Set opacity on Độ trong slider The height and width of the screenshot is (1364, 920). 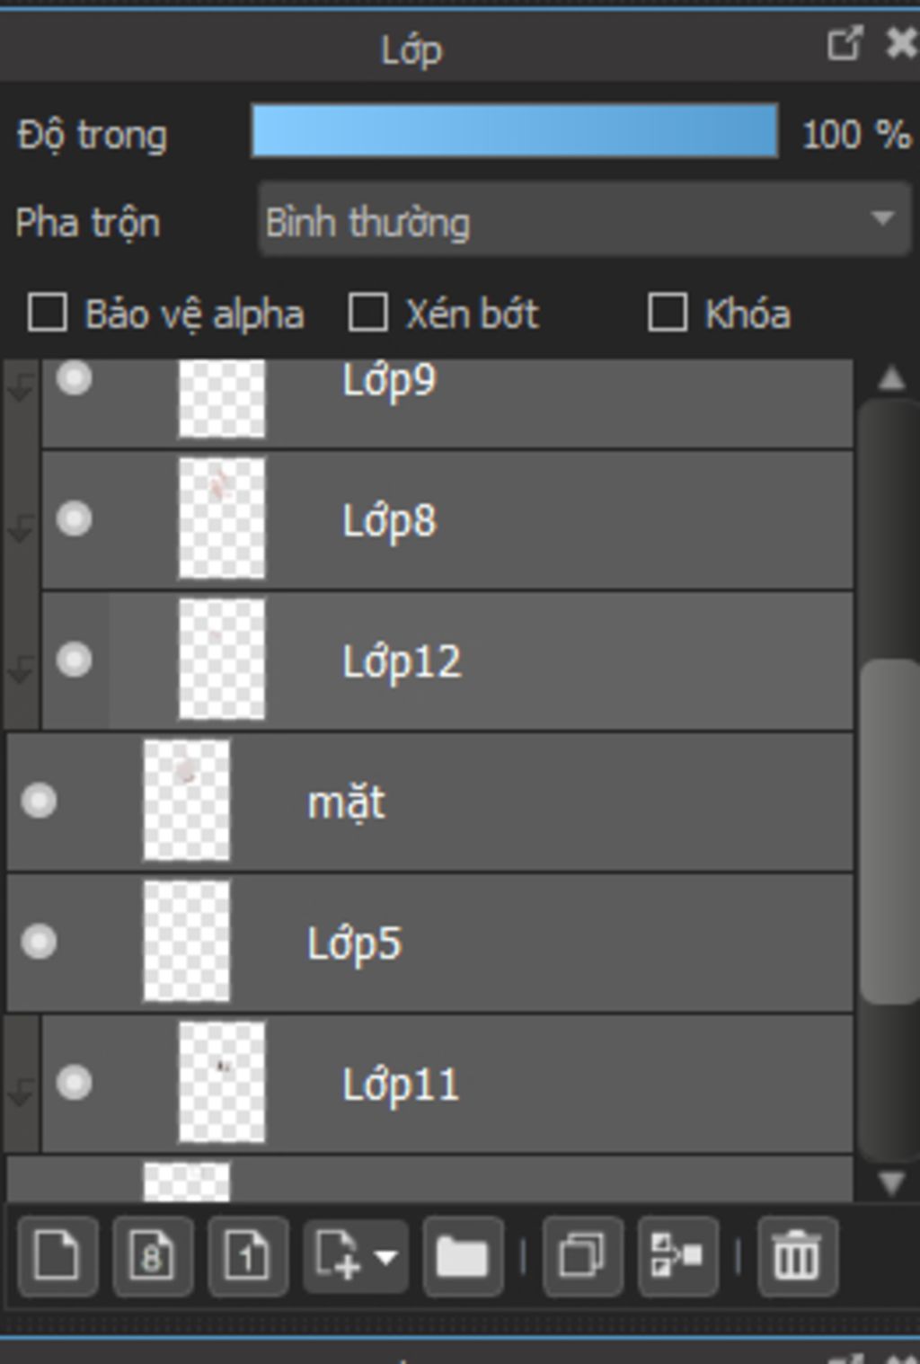[515, 131]
